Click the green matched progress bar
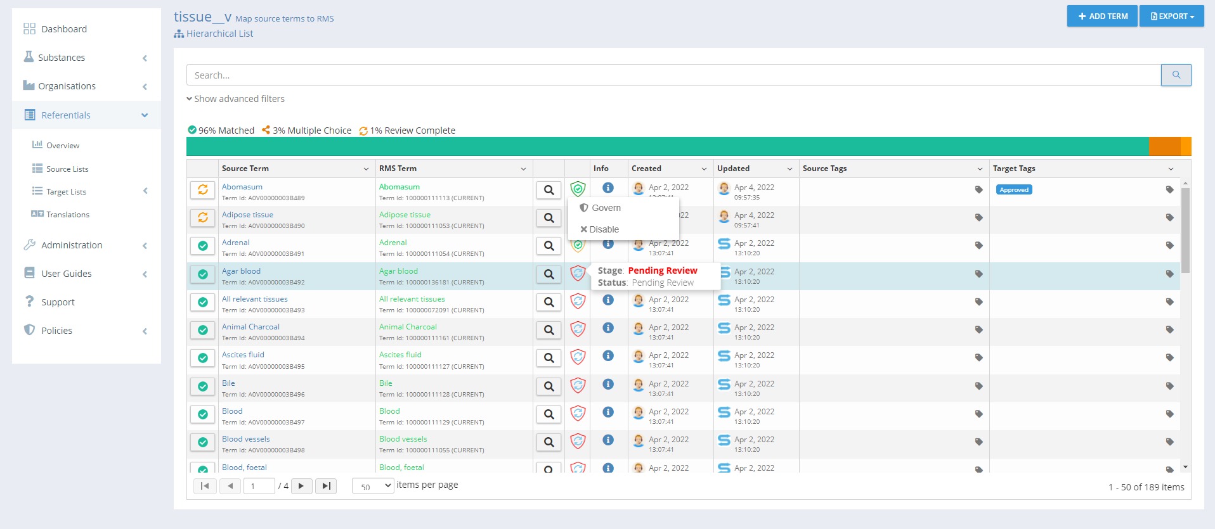Viewport: 1215px width, 529px height. tap(666, 146)
